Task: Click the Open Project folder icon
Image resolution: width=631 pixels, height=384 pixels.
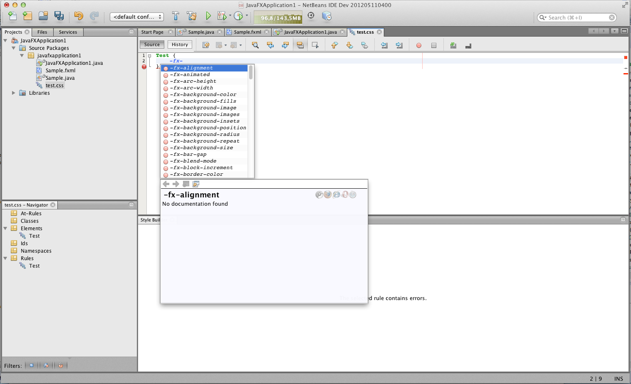Action: (x=43, y=16)
